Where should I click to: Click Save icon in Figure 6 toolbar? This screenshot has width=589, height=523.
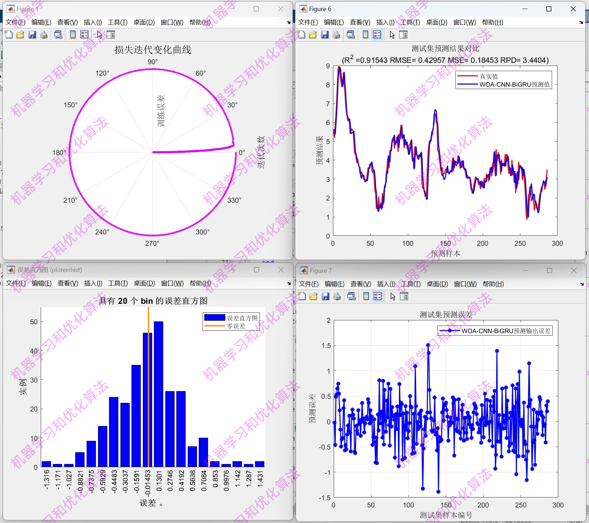click(x=325, y=35)
